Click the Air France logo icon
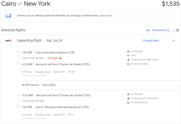This screenshot has height=124, width=181. [x=8, y=41]
